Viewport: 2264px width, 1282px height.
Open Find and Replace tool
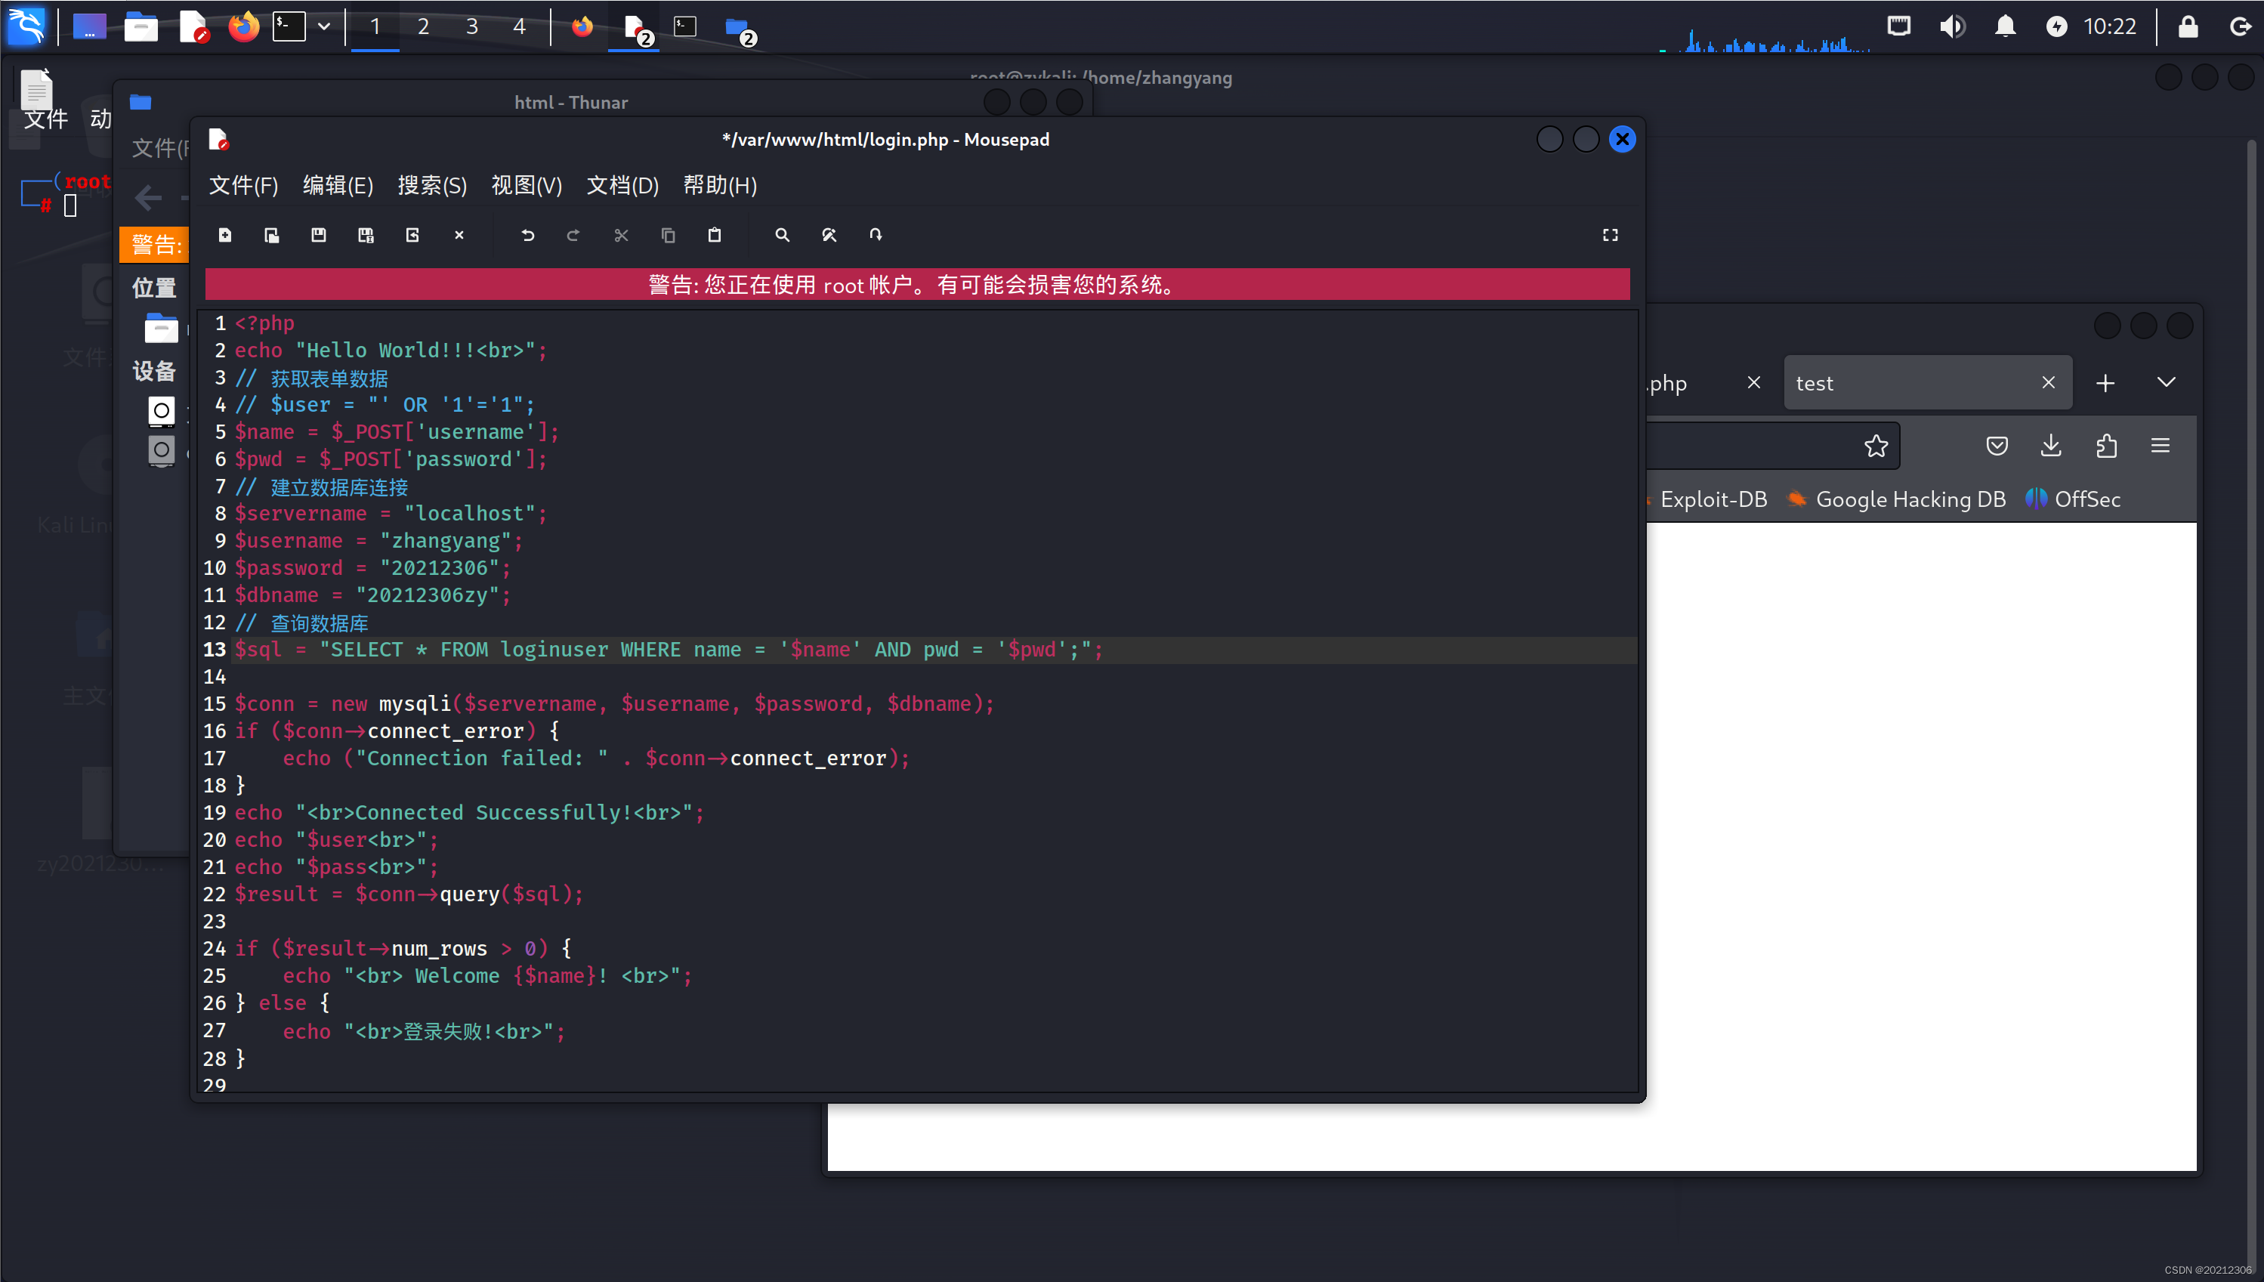click(x=828, y=235)
